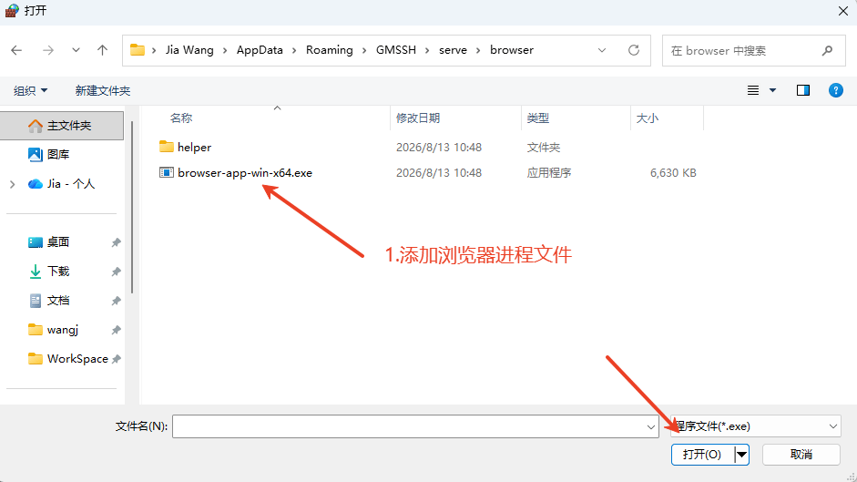Click the forward navigation arrow
Image resolution: width=857 pixels, height=482 pixels.
[x=48, y=50]
